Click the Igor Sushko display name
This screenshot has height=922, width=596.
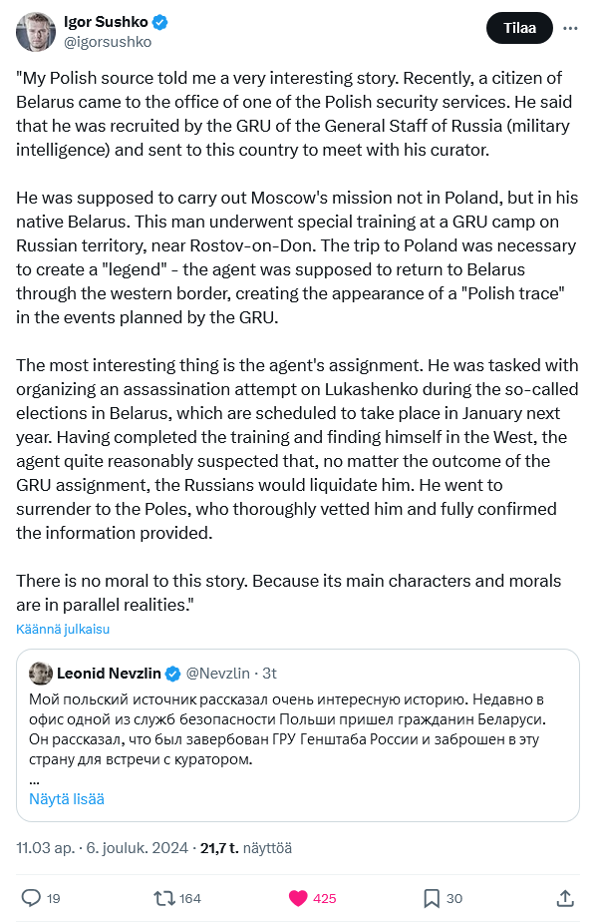click(106, 22)
